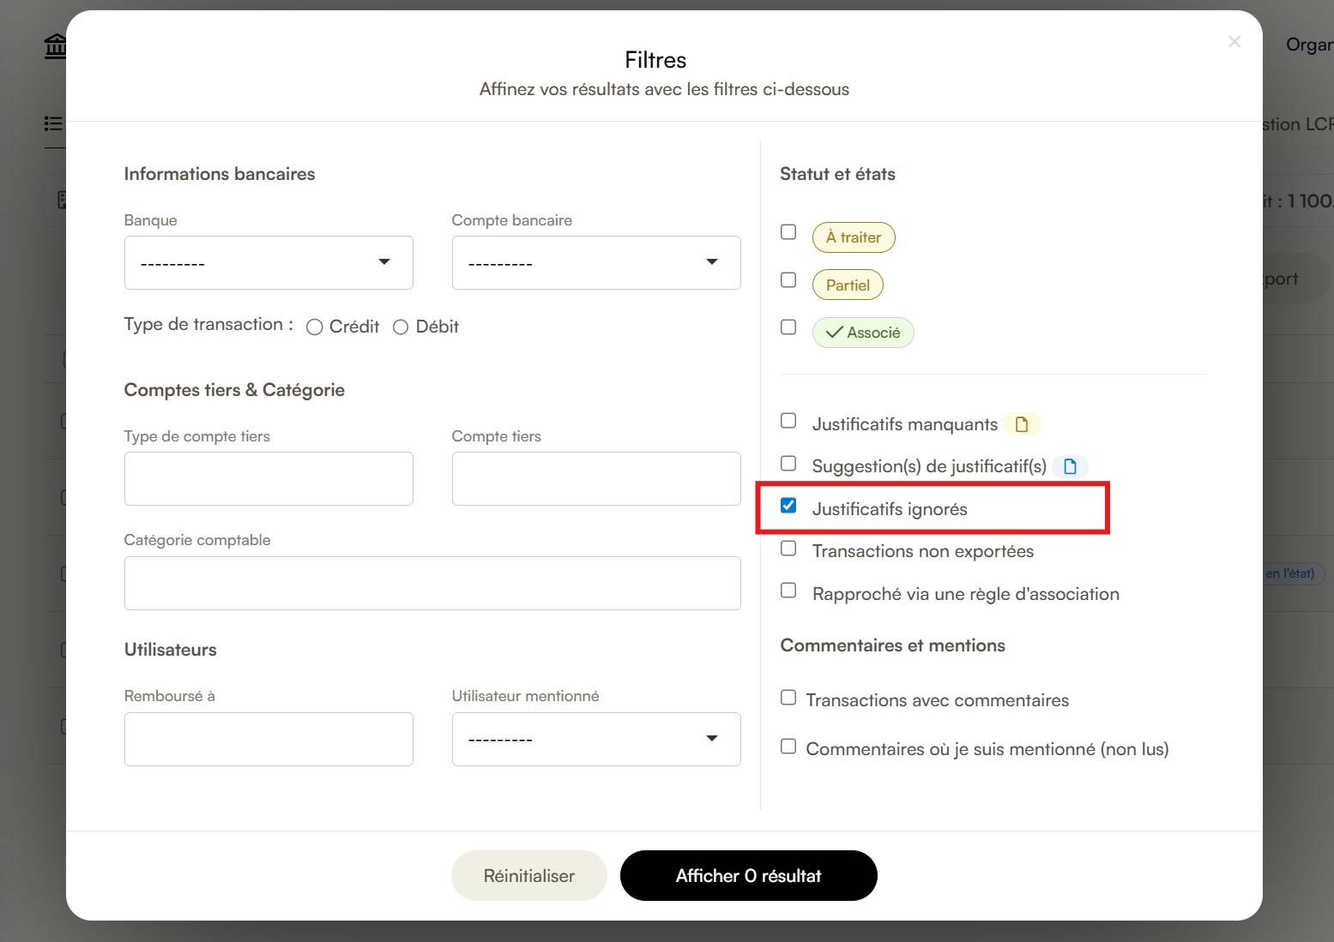The image size is (1334, 942).
Task: Click the bank building logo icon
Action: coord(55,46)
